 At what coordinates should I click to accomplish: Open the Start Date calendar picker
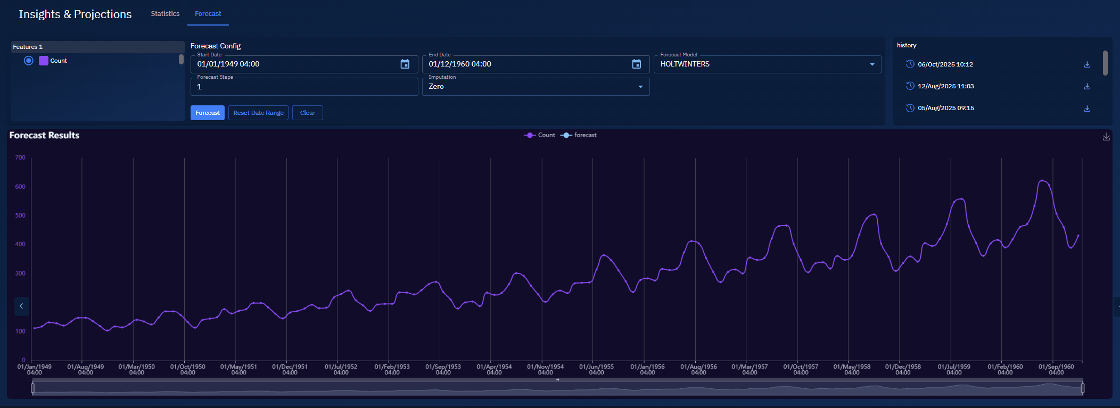tap(405, 64)
